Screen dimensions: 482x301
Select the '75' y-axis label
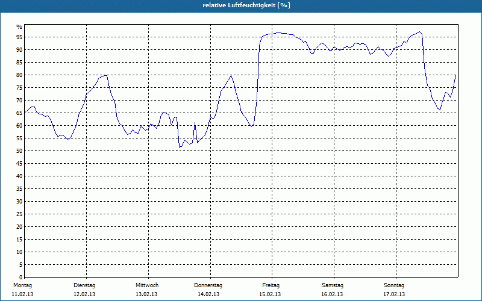tap(19, 87)
